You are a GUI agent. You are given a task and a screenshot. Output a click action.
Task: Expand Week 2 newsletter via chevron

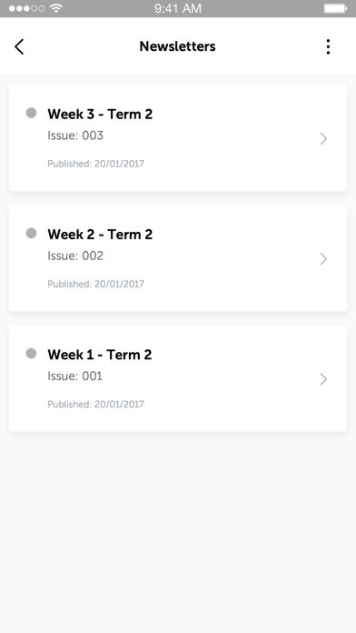click(x=323, y=259)
